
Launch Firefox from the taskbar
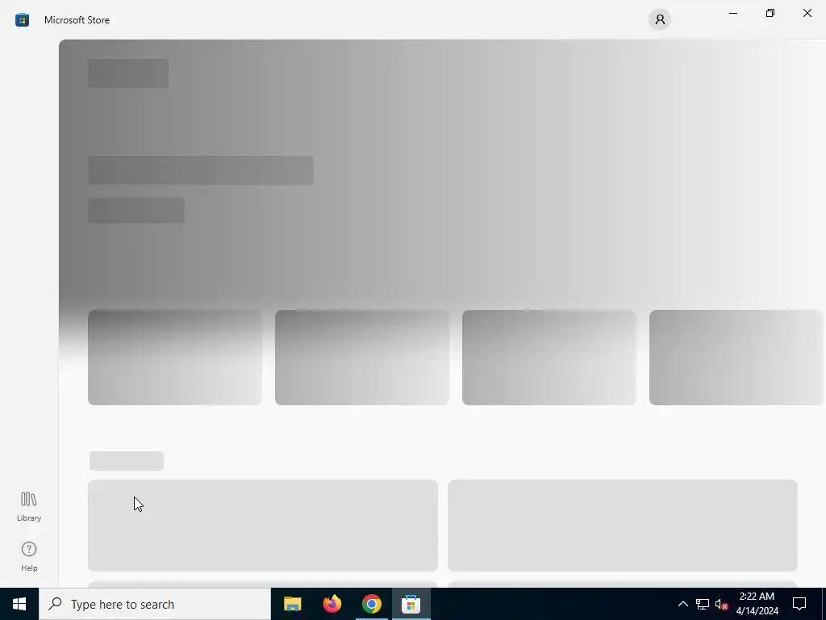coord(332,604)
